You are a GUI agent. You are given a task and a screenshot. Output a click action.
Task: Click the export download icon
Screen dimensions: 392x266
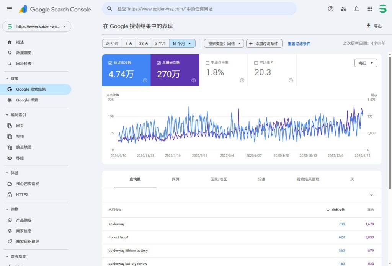click(369, 26)
